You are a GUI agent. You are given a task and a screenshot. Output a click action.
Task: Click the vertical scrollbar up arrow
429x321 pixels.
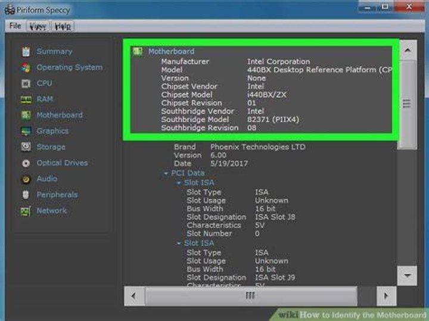408,50
